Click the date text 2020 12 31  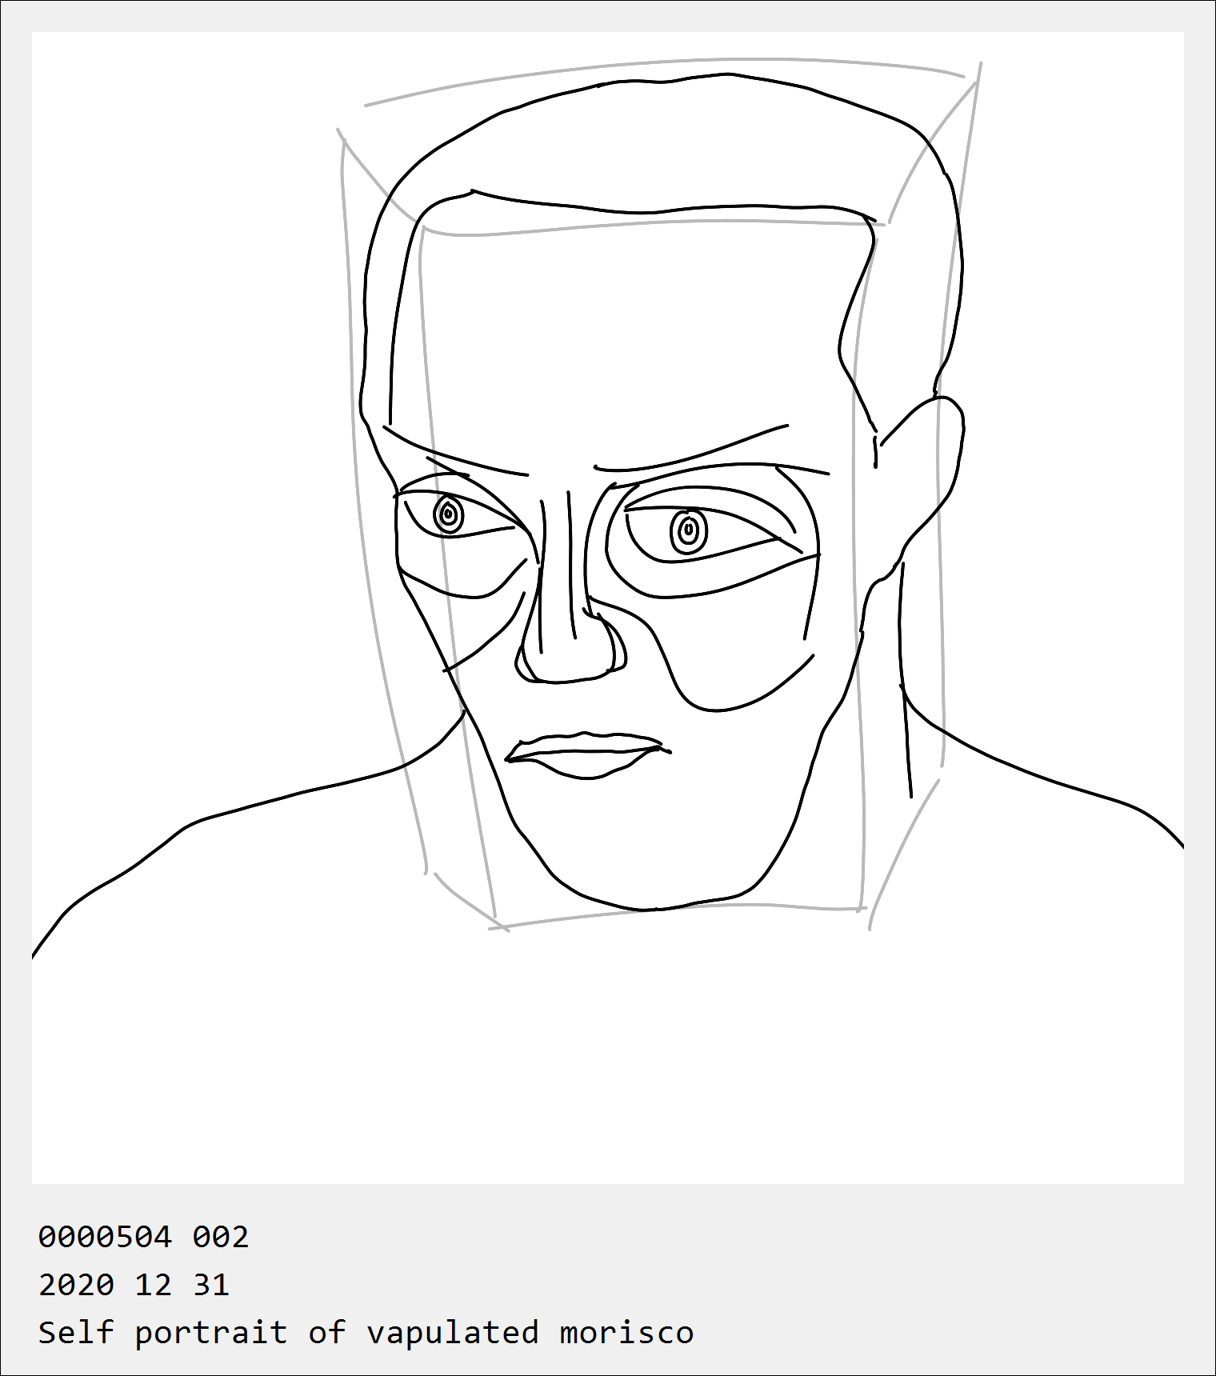click(x=134, y=1285)
